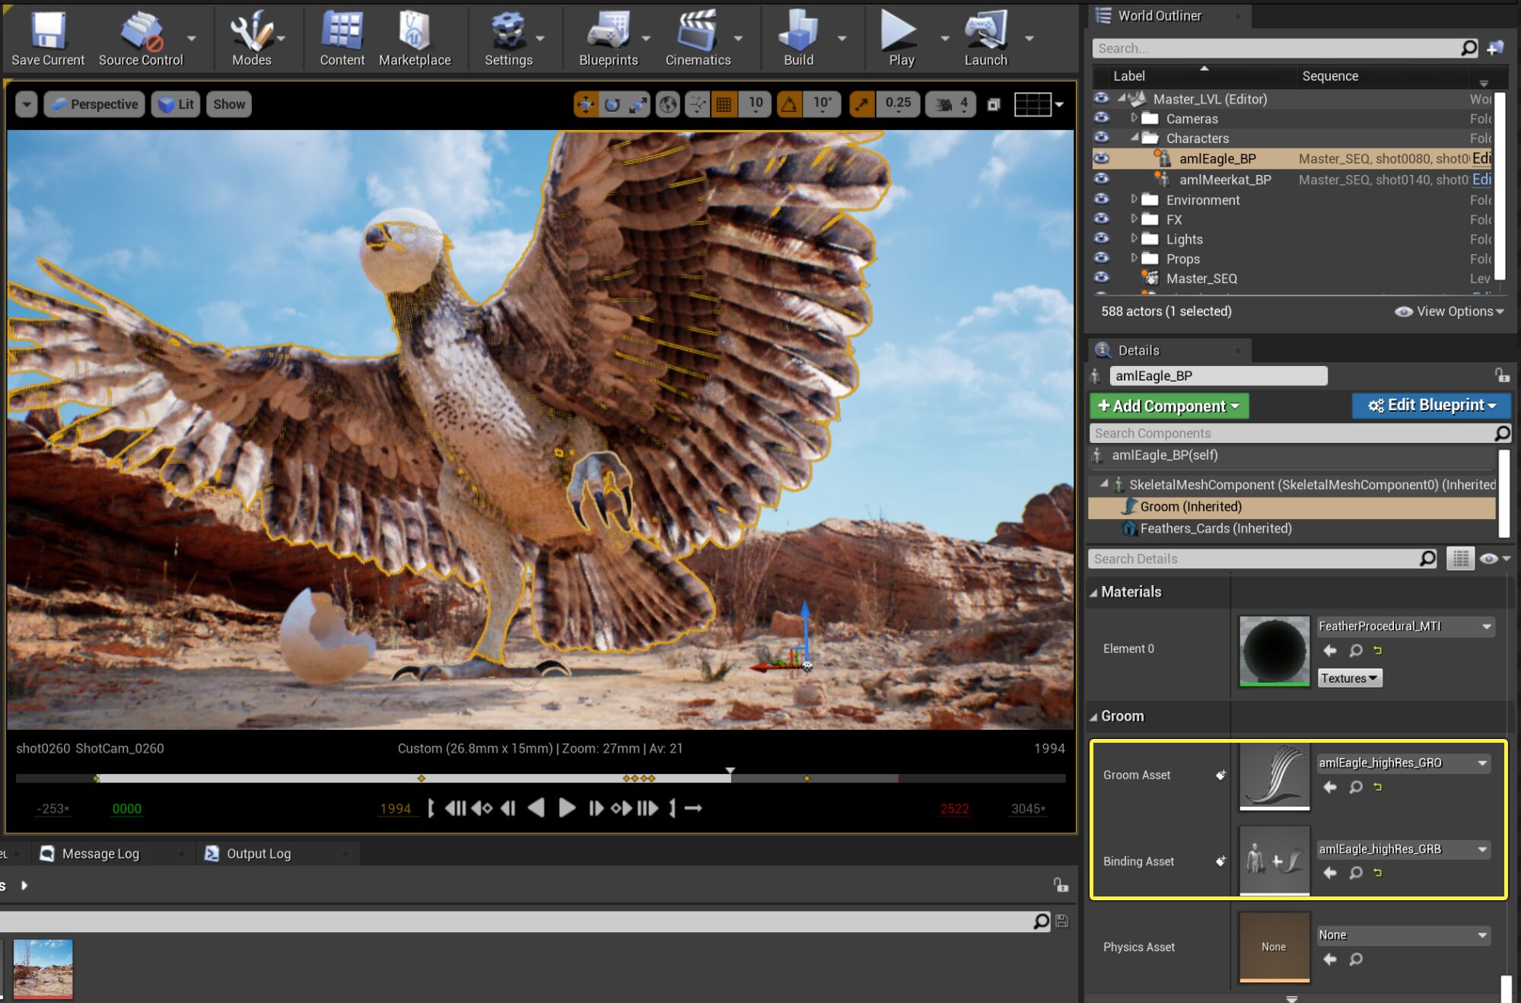The height and width of the screenshot is (1003, 1521).
Task: Collapse the Groom section in Details
Action: (1094, 716)
